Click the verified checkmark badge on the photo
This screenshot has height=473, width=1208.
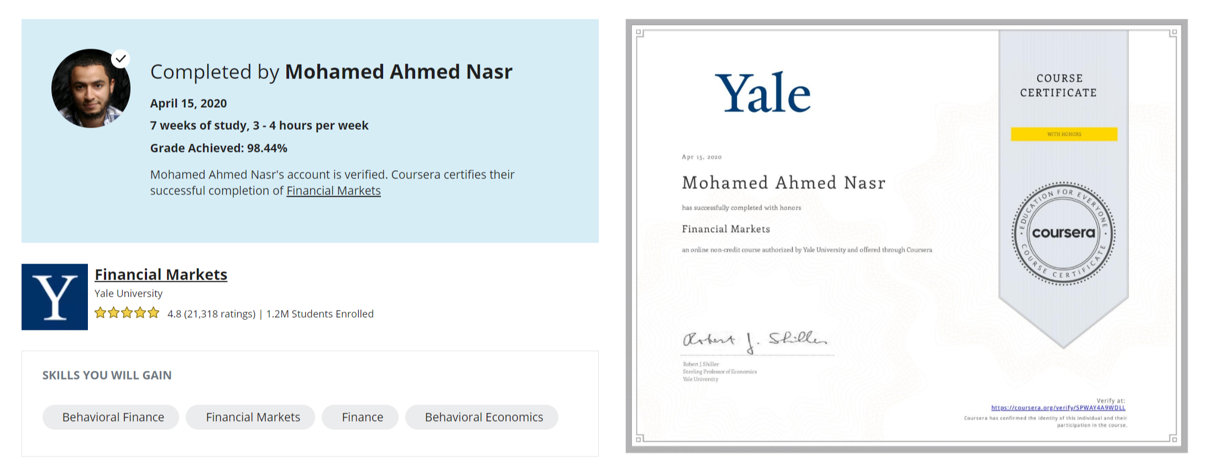pos(121,59)
